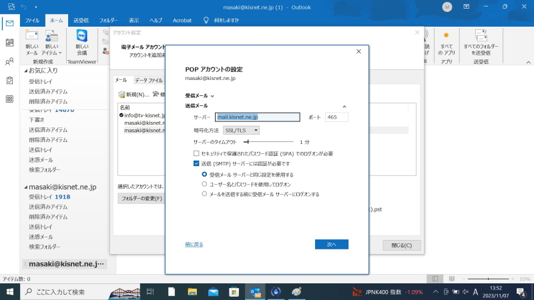
Task: Select log on to incoming server before sending
Action: tap(204, 194)
